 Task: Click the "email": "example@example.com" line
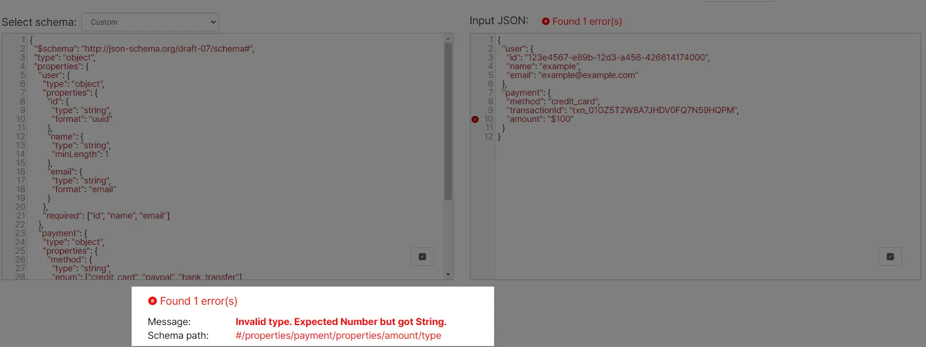point(572,75)
